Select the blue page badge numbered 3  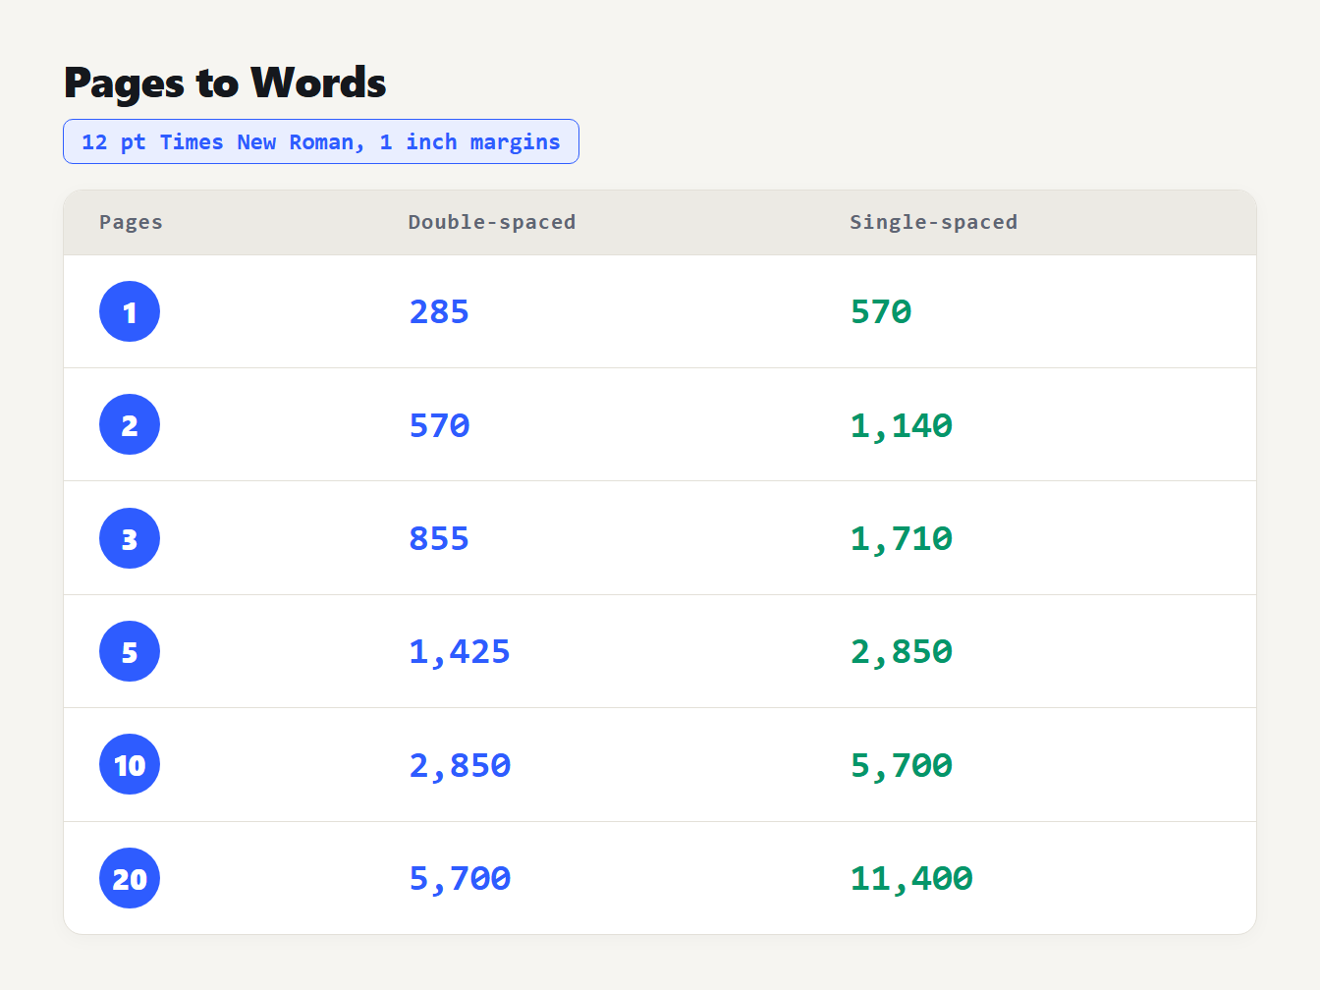coord(130,538)
